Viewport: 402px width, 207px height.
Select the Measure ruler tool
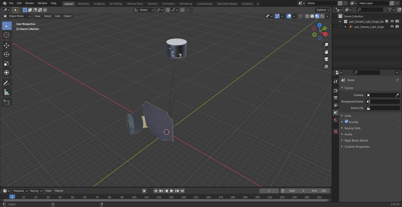pos(6,92)
